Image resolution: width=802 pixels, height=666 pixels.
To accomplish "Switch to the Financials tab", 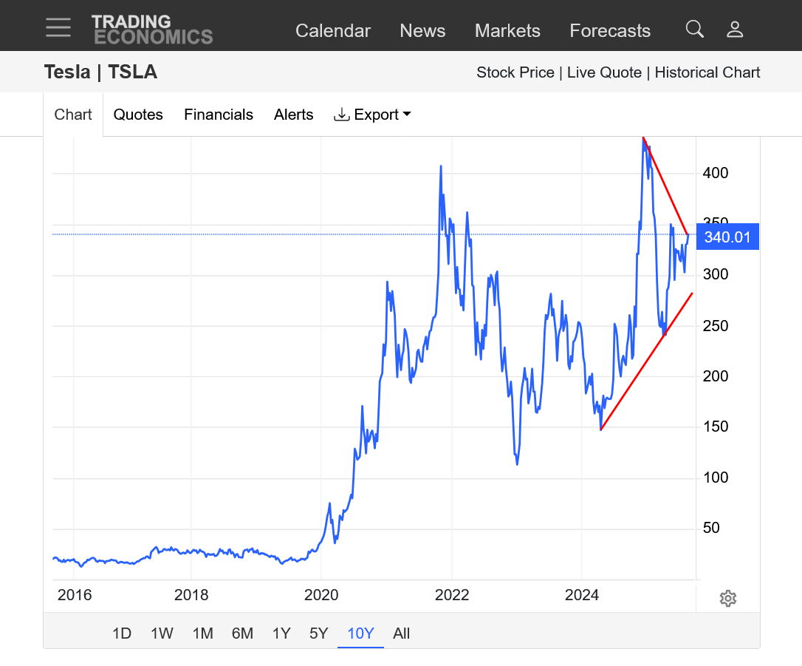I will (219, 115).
